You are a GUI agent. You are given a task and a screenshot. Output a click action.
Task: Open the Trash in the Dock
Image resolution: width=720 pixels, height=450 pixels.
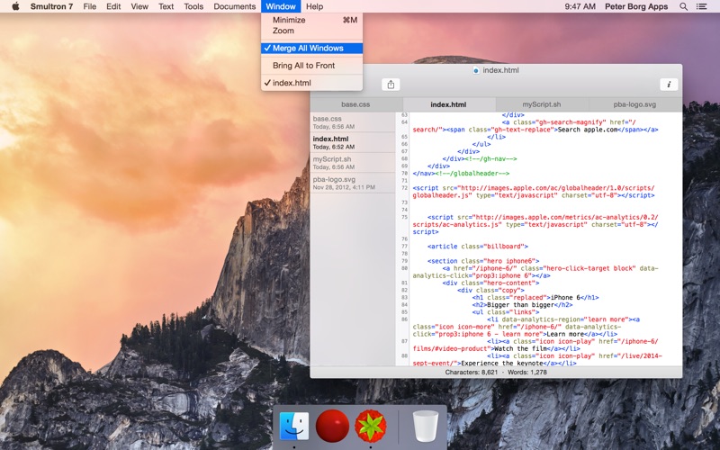pyautogui.click(x=425, y=426)
